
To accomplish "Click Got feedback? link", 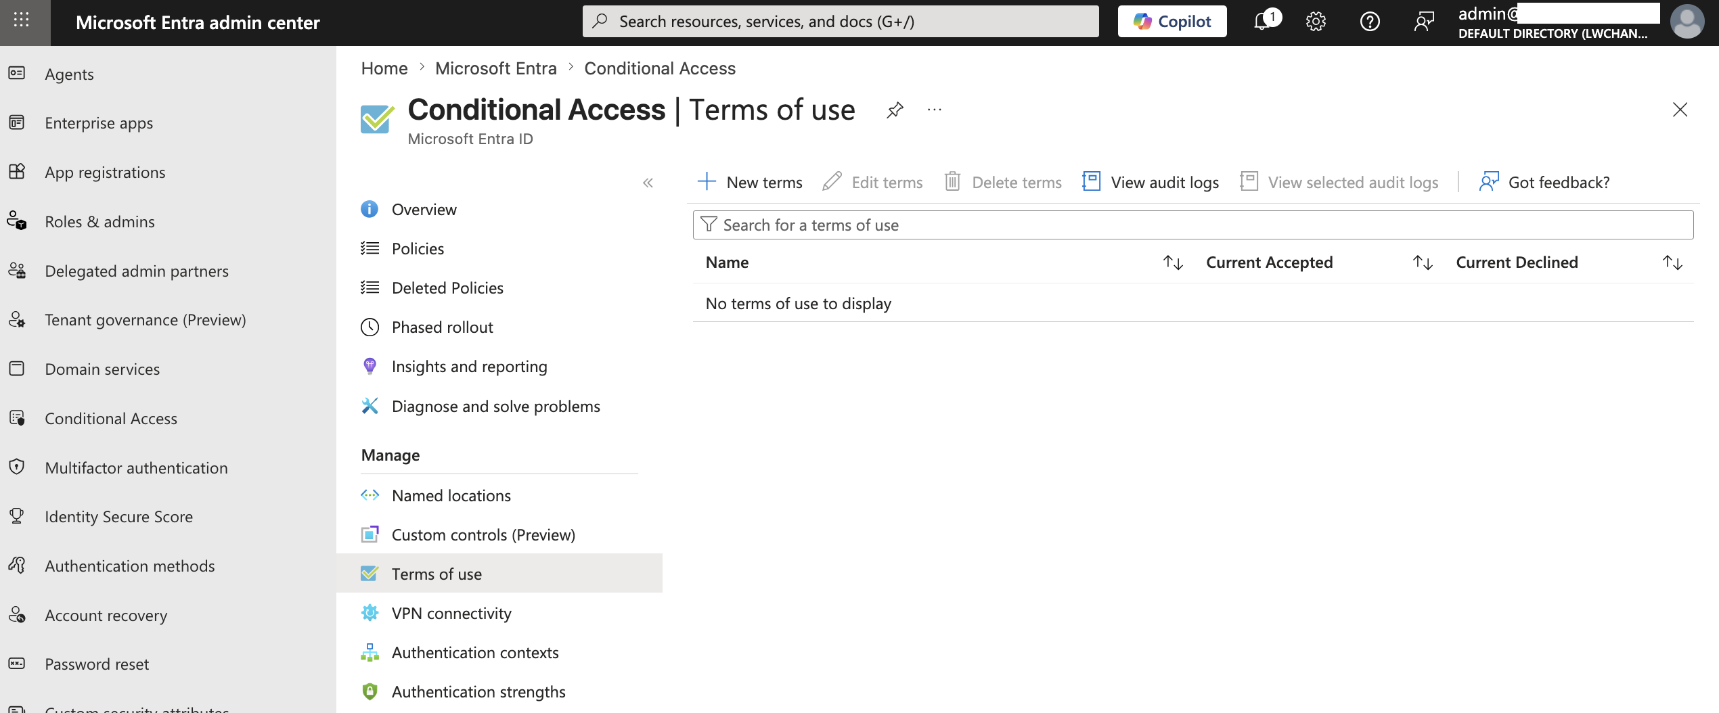I will pyautogui.click(x=1544, y=182).
